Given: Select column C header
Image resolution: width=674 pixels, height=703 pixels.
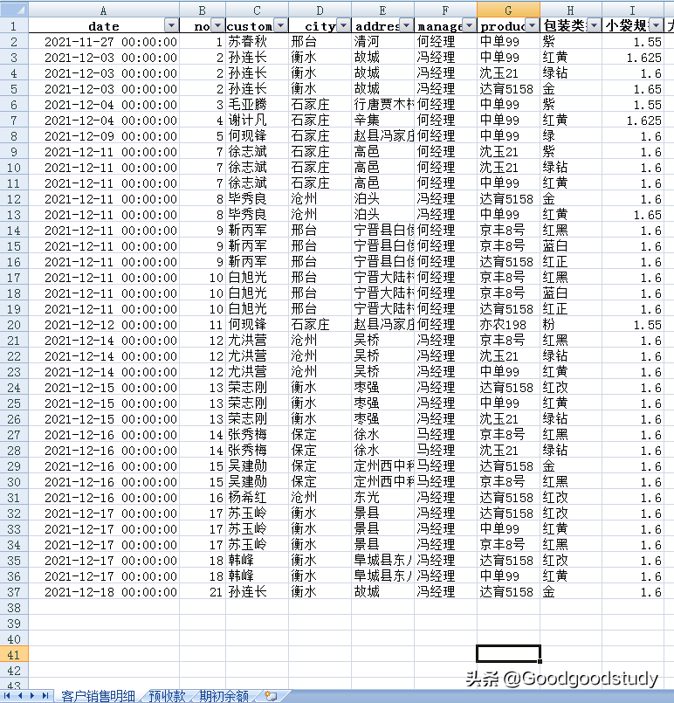Looking at the screenshot, I should (x=258, y=10).
